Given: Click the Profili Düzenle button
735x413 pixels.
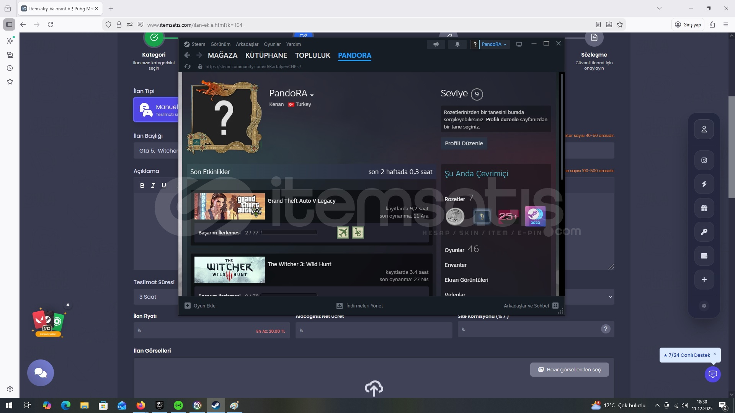Looking at the screenshot, I should click(x=464, y=143).
